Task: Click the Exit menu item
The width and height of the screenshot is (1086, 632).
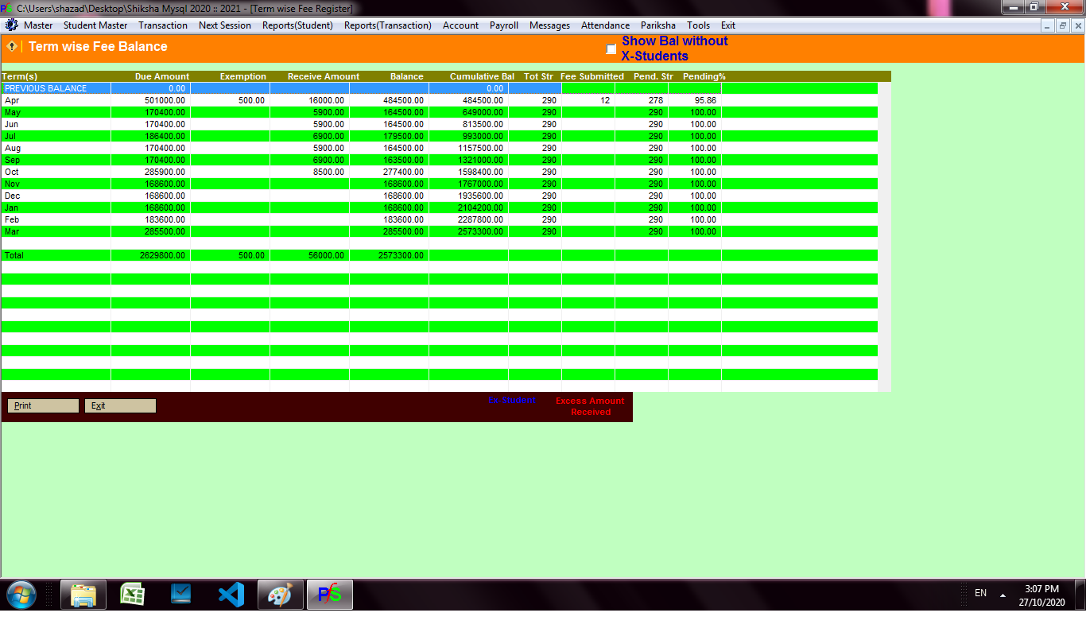Action: coord(728,25)
